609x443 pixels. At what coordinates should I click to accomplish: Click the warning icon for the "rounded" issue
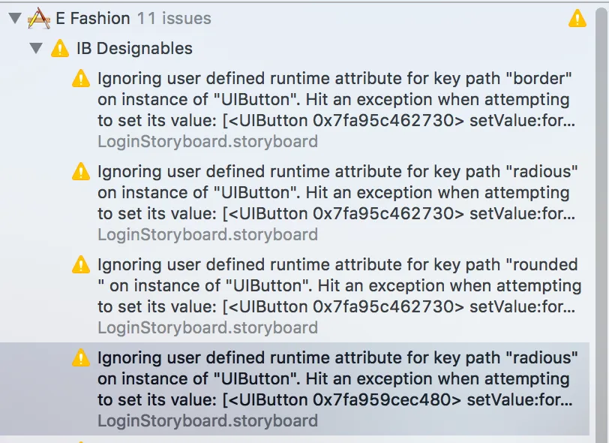coord(81,265)
